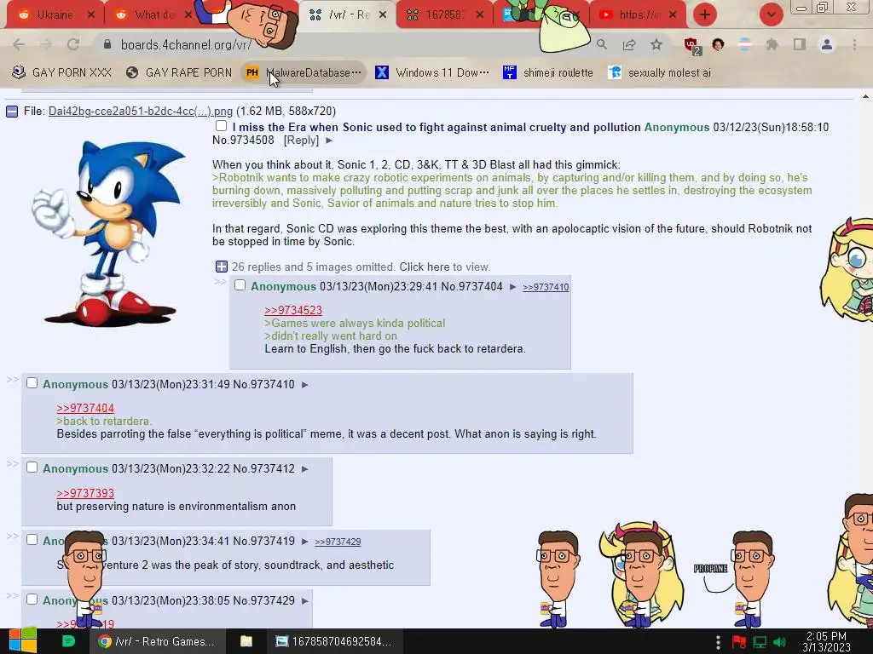Switch to the 167858 tab

pos(445,15)
